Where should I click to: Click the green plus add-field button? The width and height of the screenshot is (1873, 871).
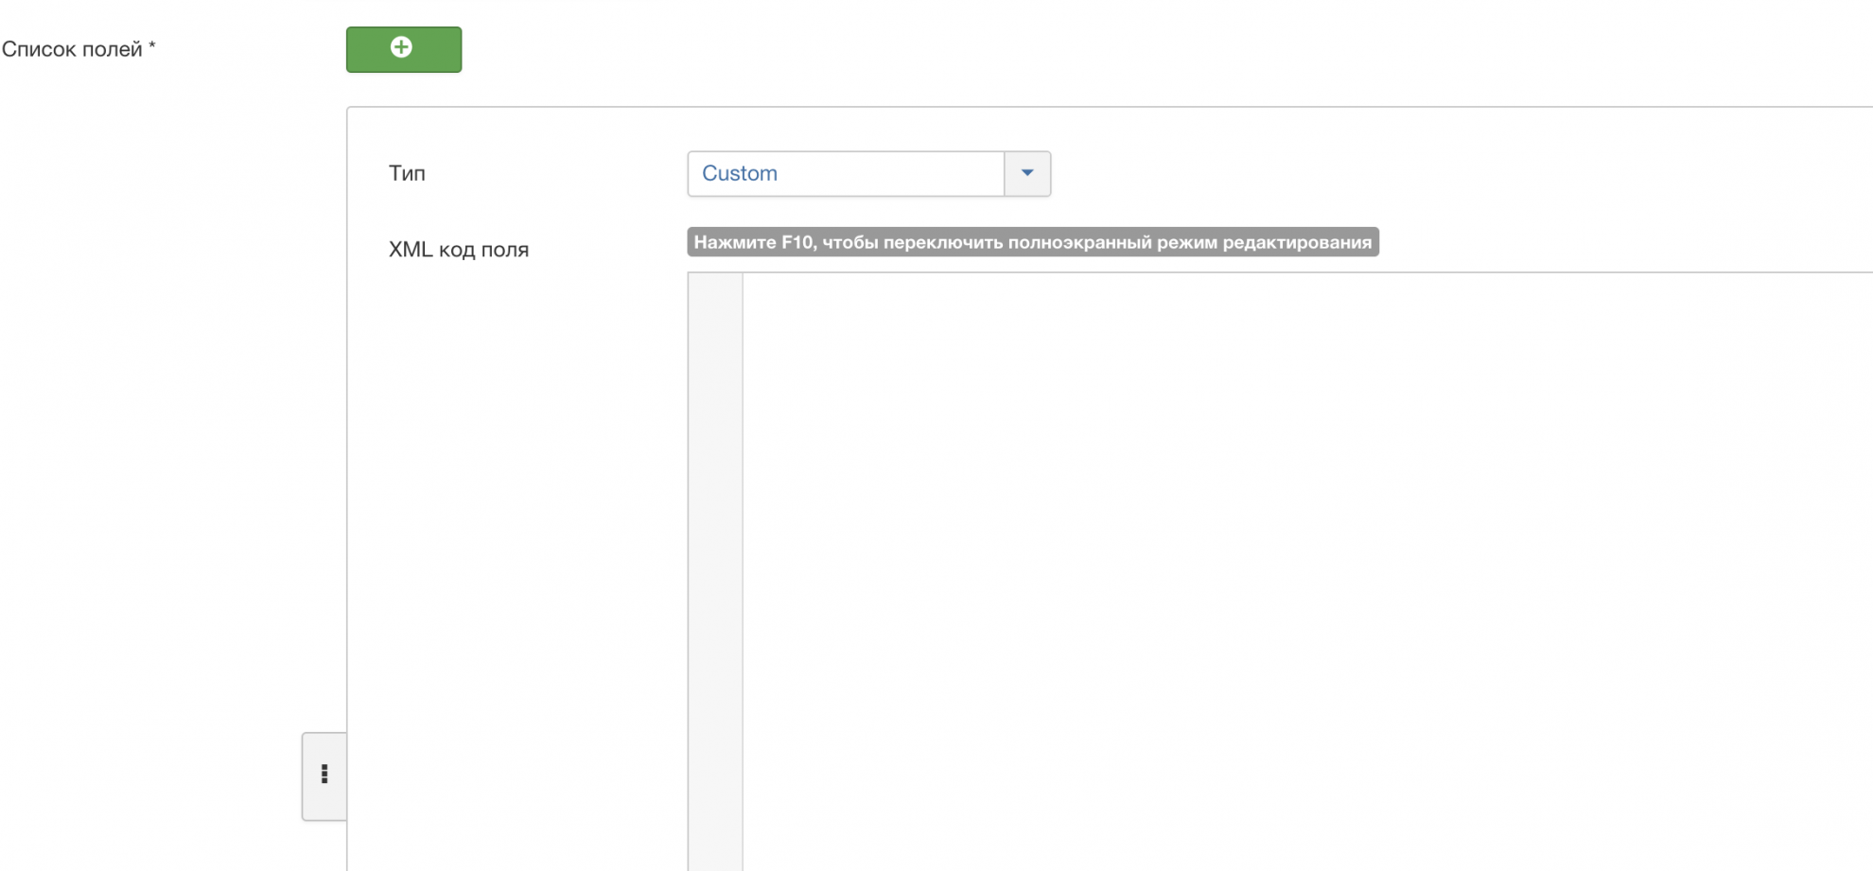[x=403, y=49]
